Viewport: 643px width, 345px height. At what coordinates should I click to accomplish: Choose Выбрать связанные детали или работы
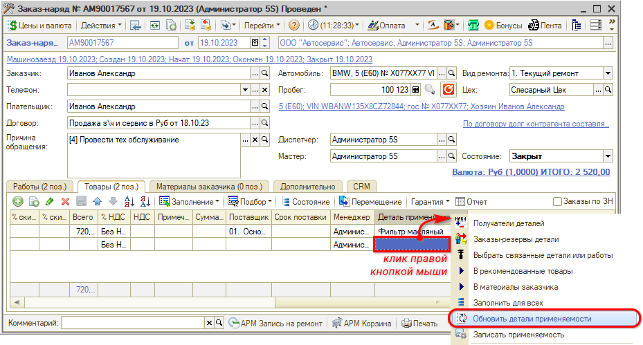tap(543, 255)
